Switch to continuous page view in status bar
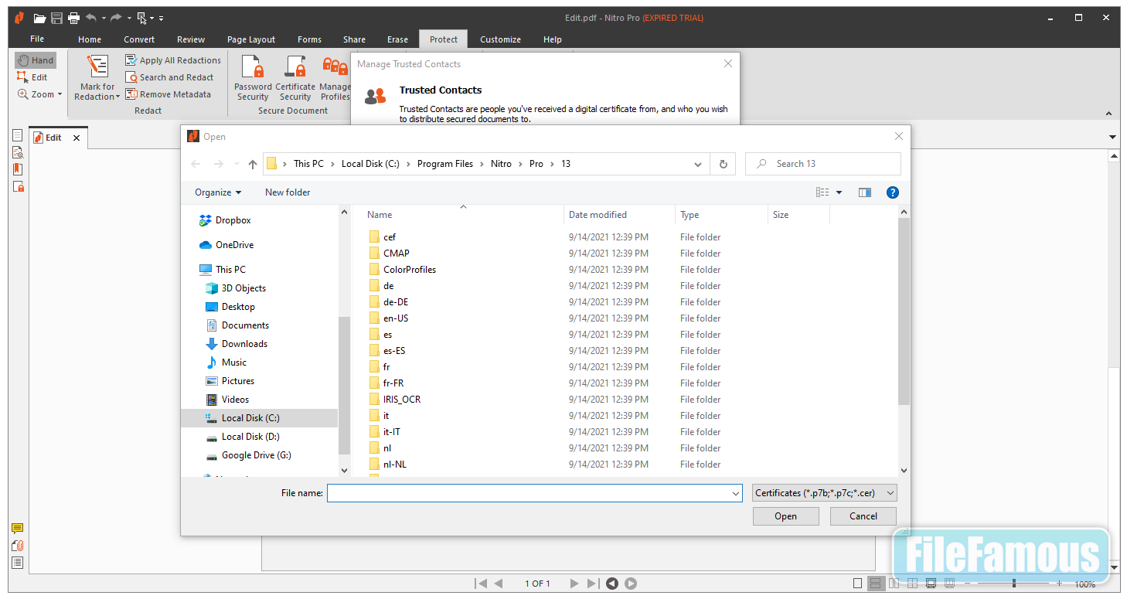Viewport: 1127px width, 599px height. pos(876,584)
